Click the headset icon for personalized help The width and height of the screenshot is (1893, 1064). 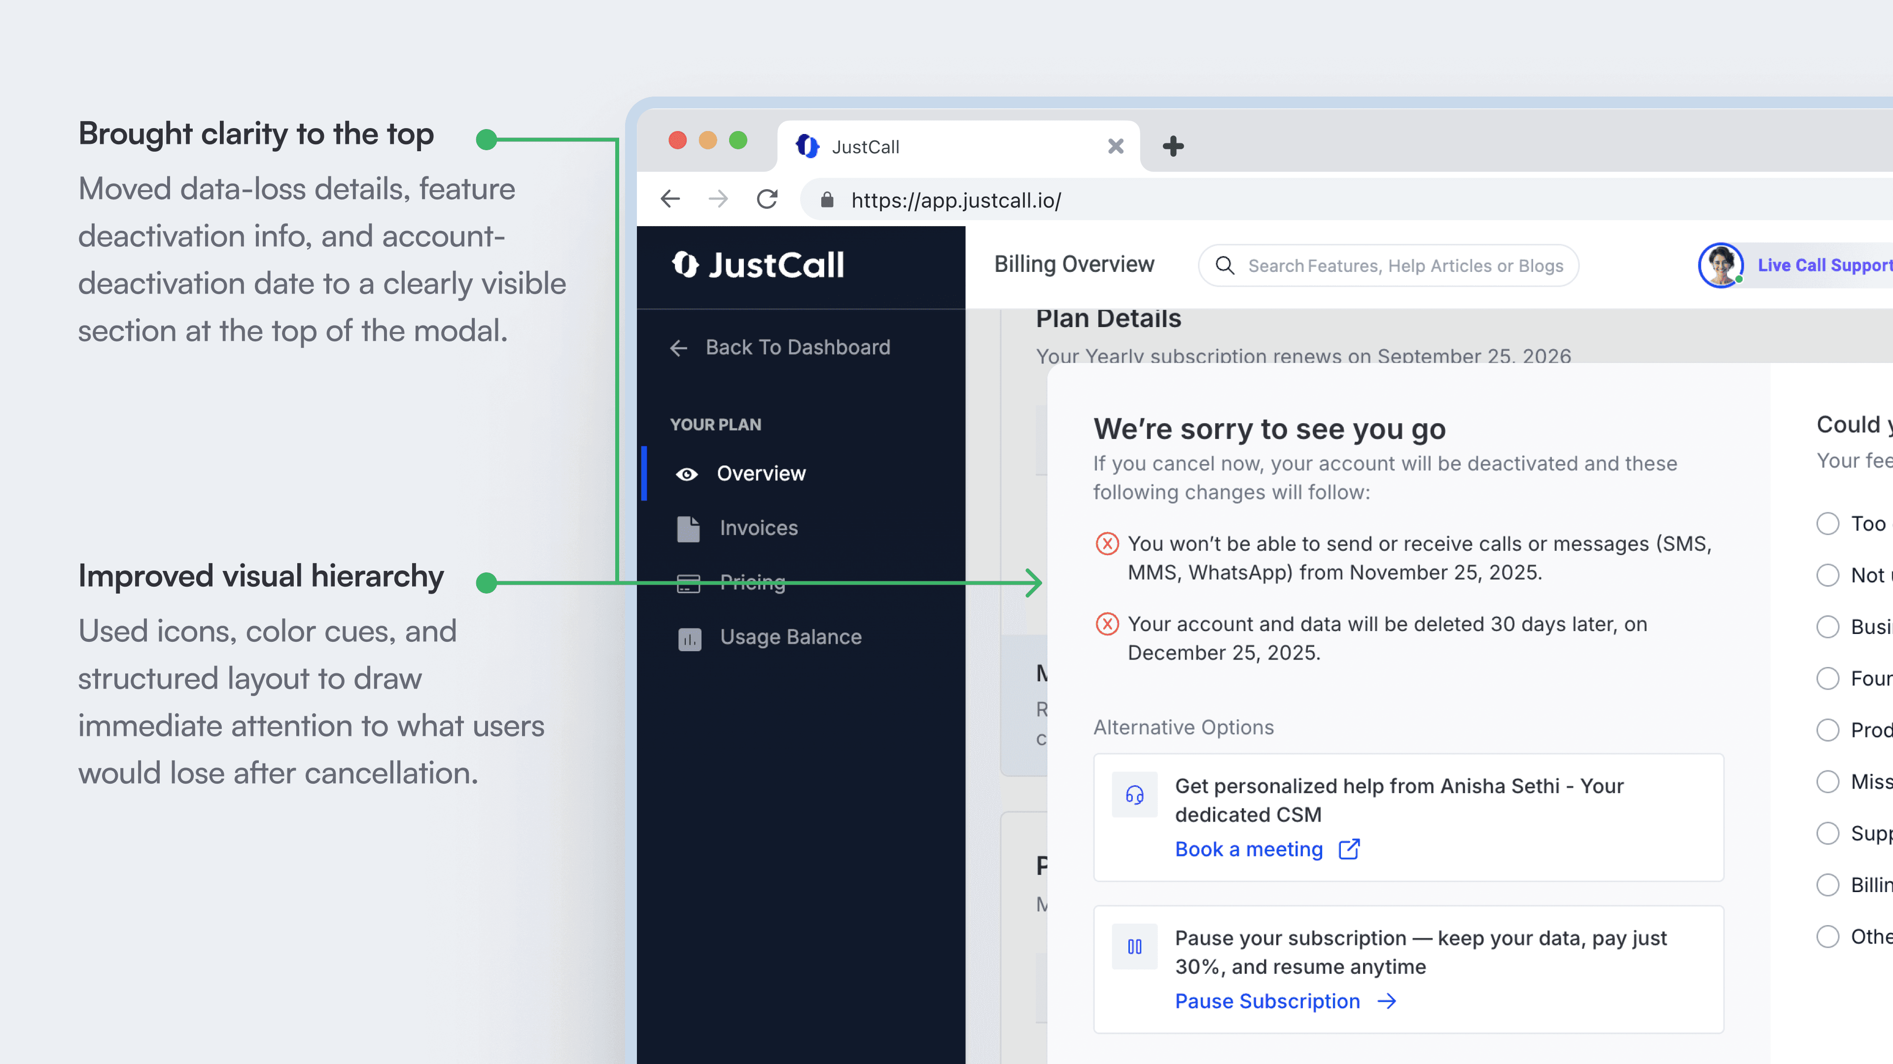pos(1134,795)
